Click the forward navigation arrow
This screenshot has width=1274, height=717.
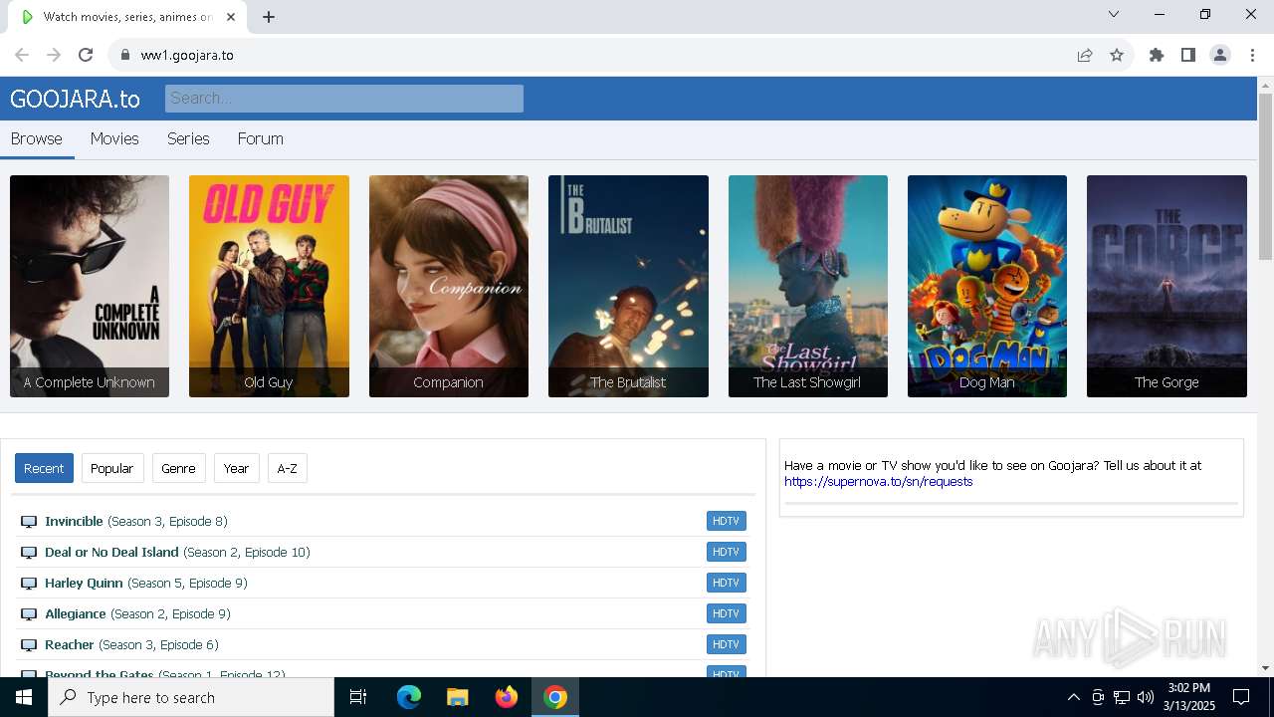tap(54, 55)
